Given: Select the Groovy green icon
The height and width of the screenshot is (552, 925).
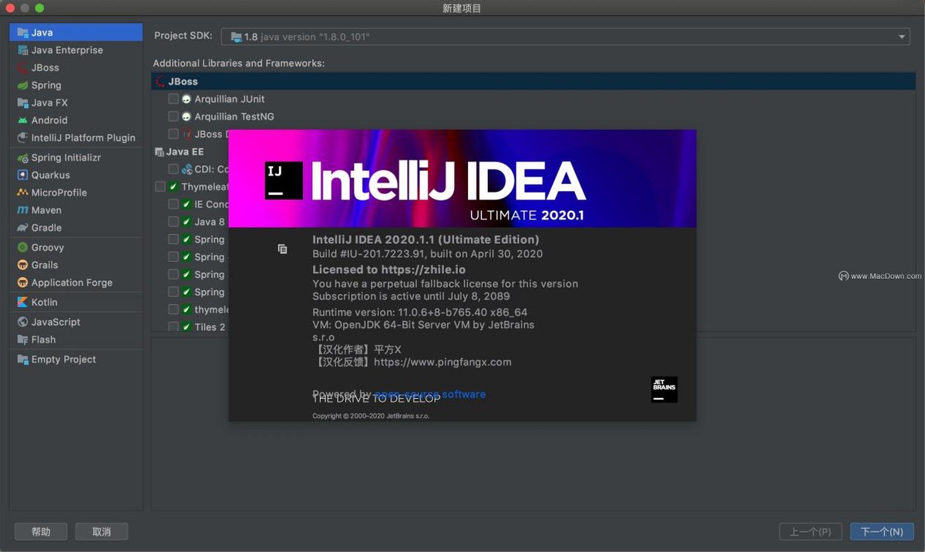Looking at the screenshot, I should 23,247.
